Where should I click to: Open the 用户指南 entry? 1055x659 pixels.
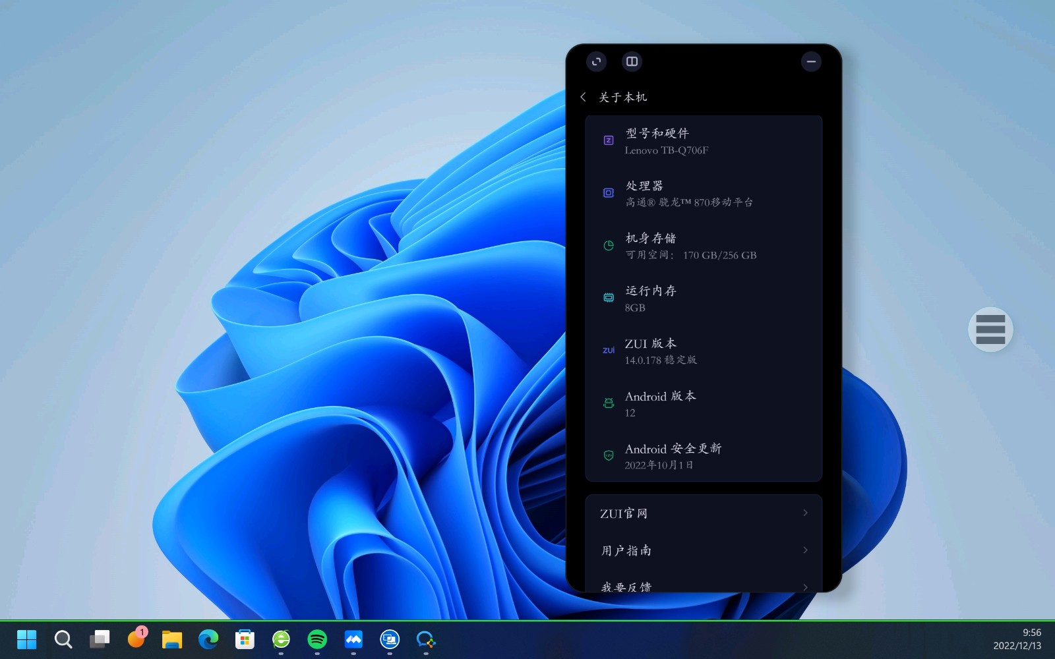(704, 550)
